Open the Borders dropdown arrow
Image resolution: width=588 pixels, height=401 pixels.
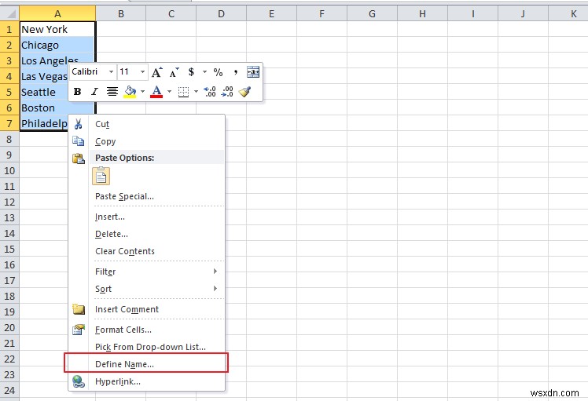(196, 91)
